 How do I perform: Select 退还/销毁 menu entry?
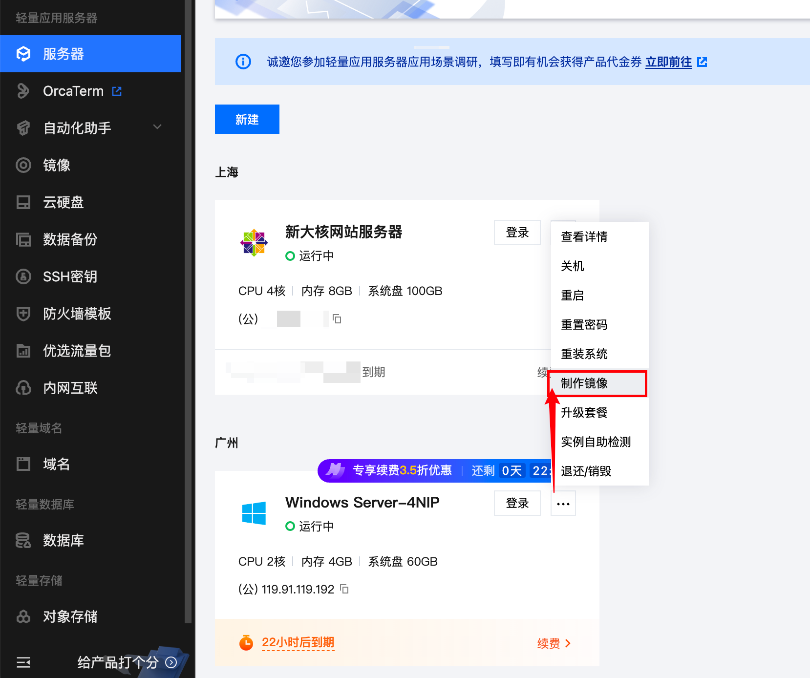tap(586, 471)
